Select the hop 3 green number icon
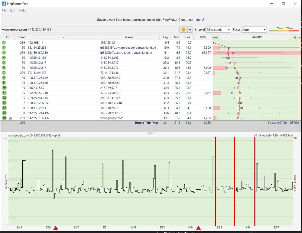 pyautogui.click(x=4, y=53)
